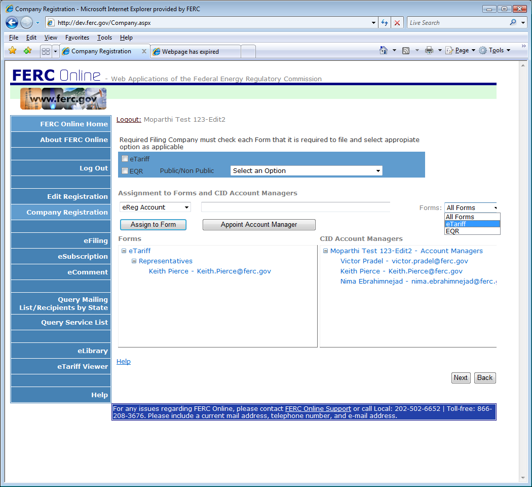Click Log Out in sidebar
The image size is (532, 487).
pos(61,168)
